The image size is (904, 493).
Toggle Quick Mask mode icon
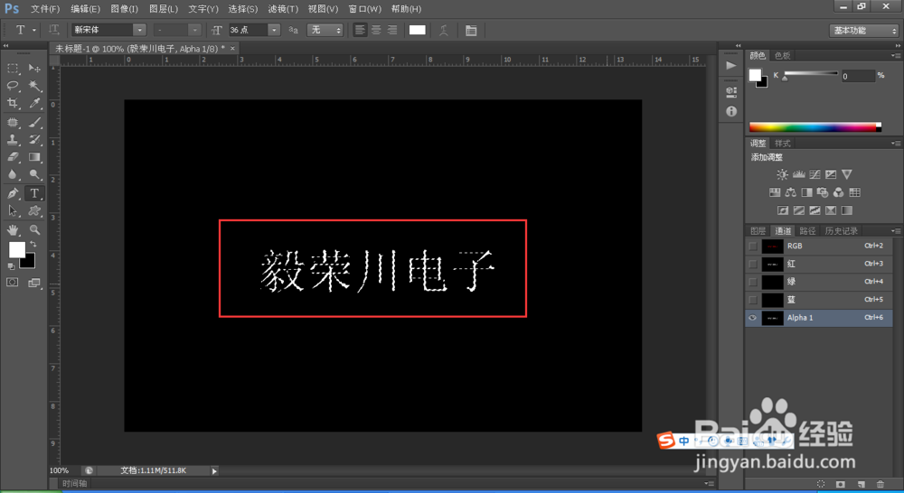click(12, 283)
